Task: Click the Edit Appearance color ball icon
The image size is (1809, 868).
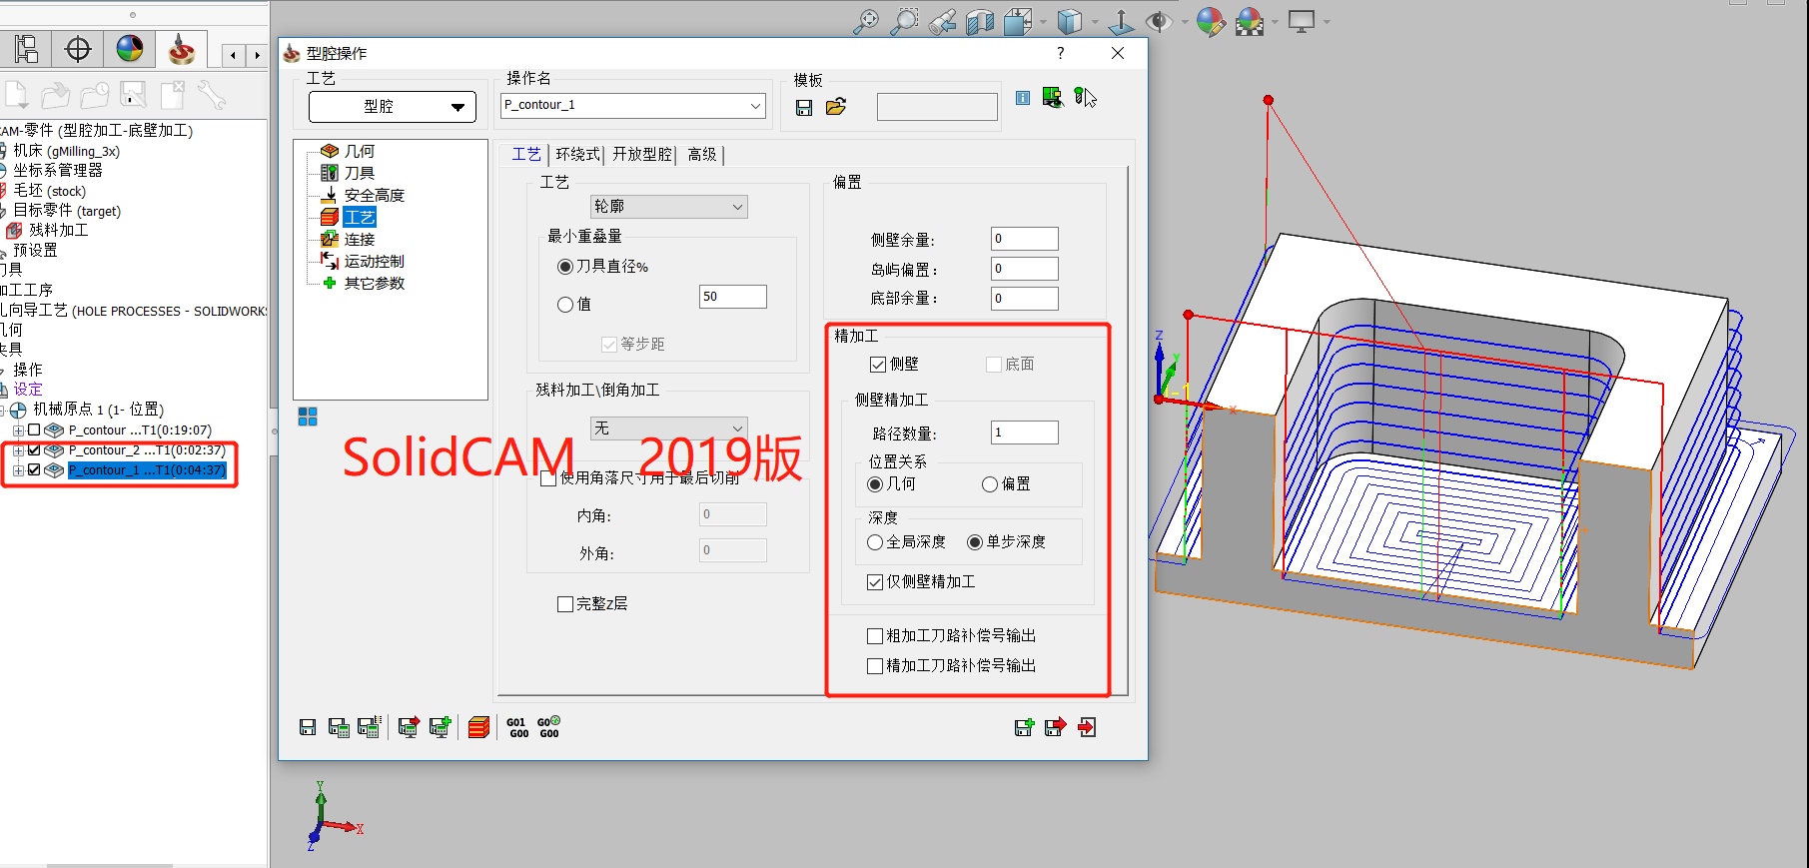Action: tap(1211, 21)
